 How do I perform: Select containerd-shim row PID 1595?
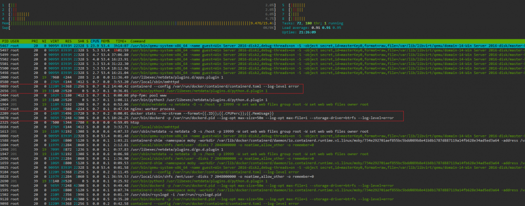point(262,190)
